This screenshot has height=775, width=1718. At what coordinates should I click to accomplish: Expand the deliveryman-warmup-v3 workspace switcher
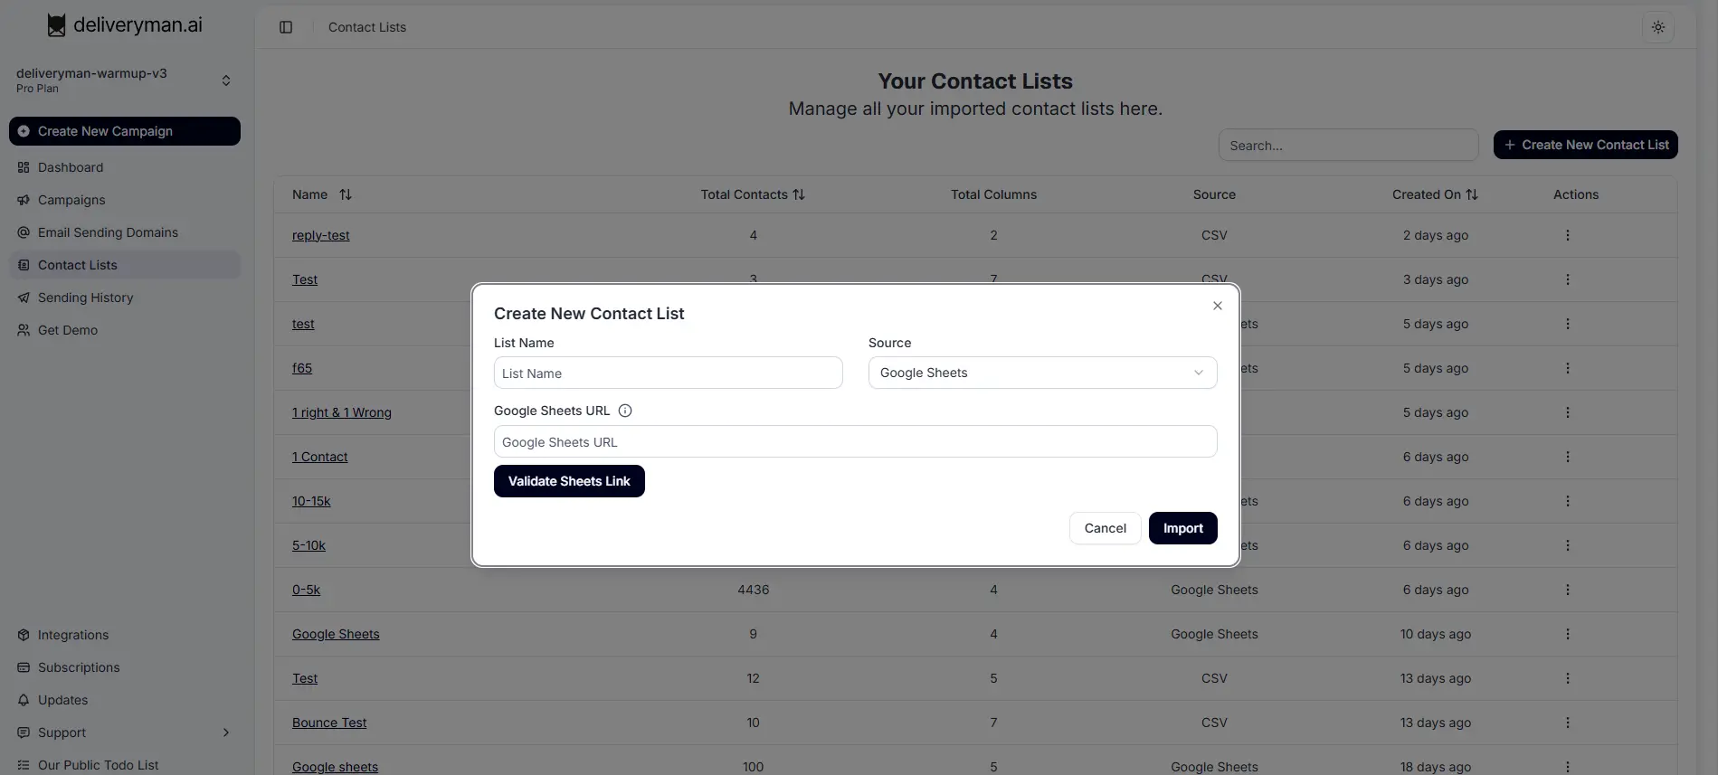coord(225,80)
